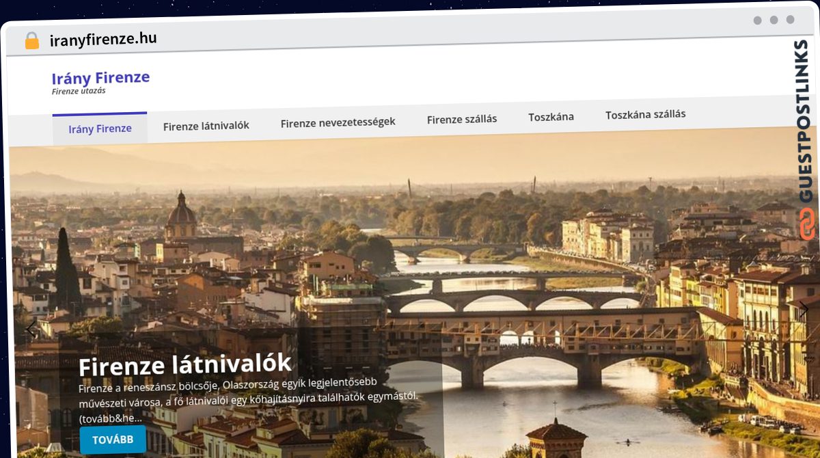Open the Irány Firenze menu tab

click(100, 129)
